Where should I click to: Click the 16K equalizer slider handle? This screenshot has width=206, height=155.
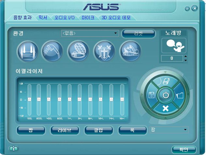click(122, 99)
